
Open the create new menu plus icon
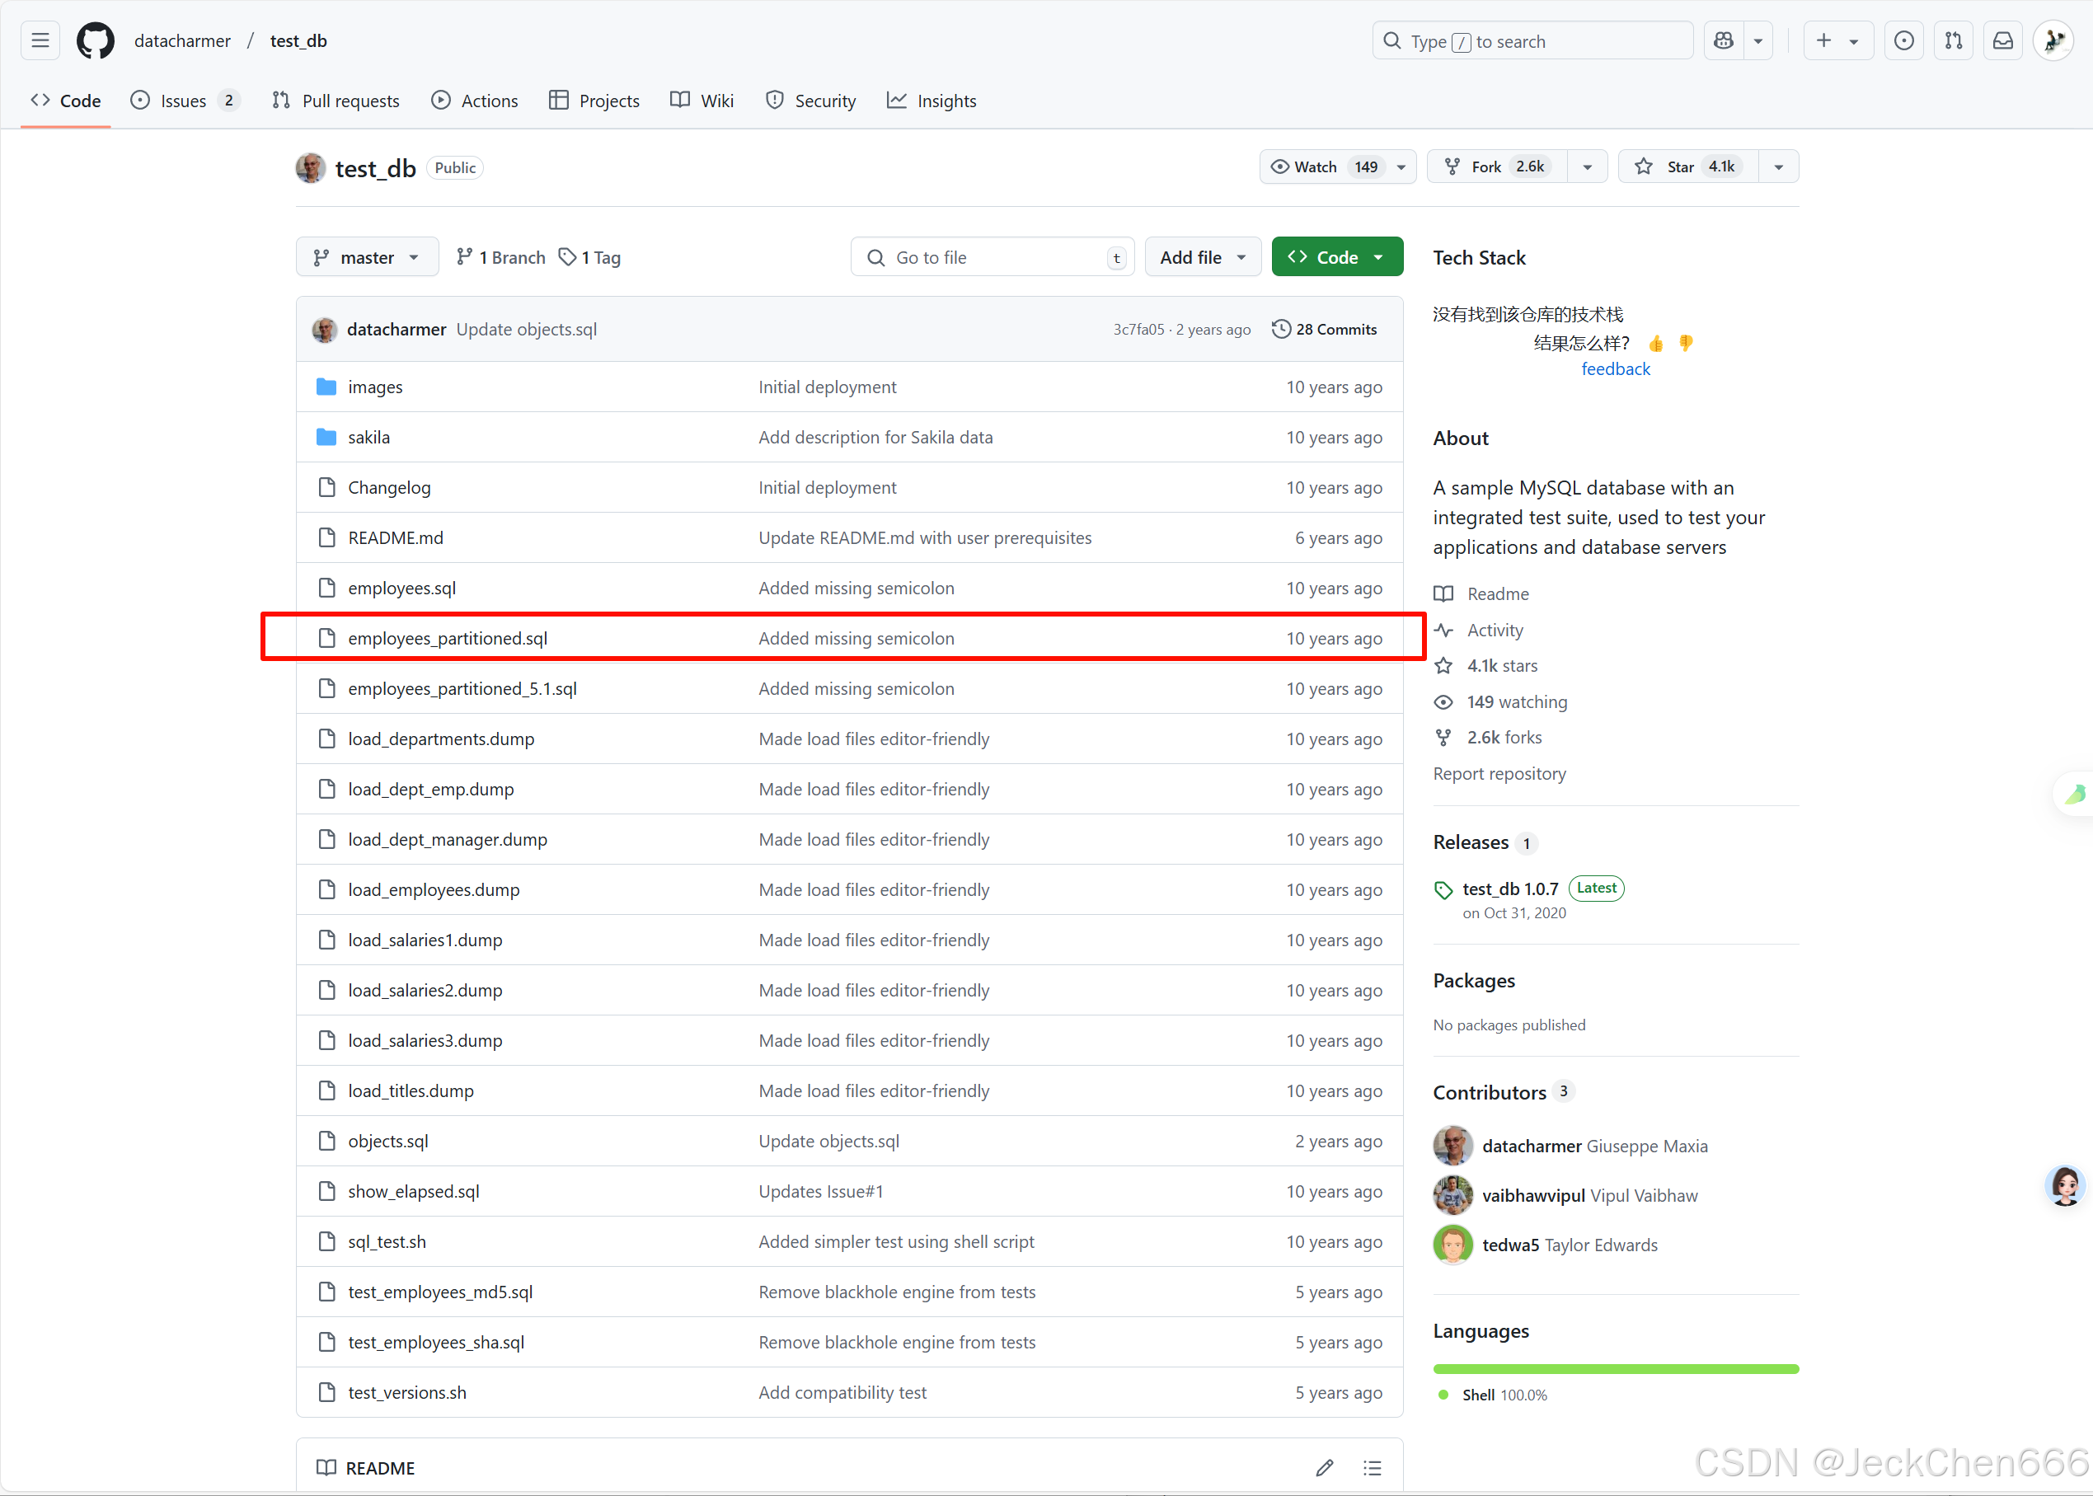(1823, 40)
